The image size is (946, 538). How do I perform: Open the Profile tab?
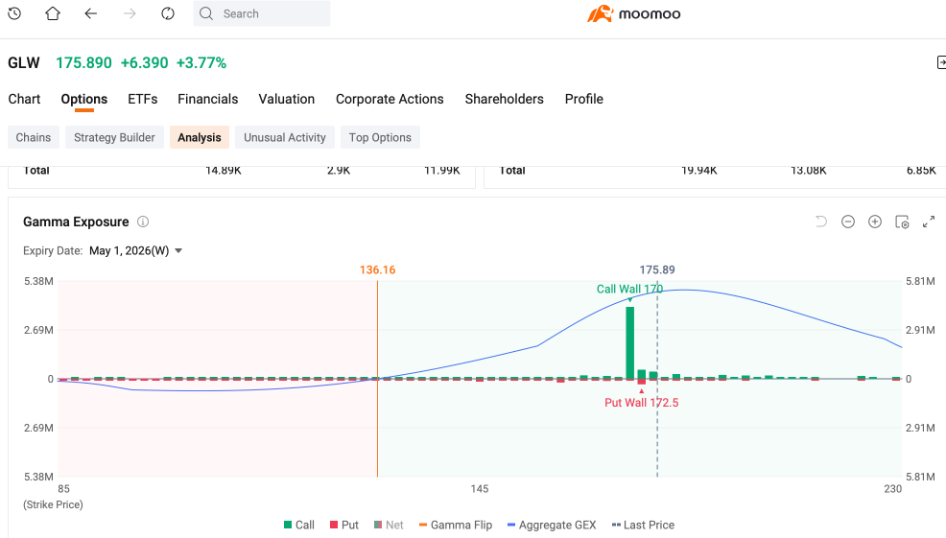(584, 99)
